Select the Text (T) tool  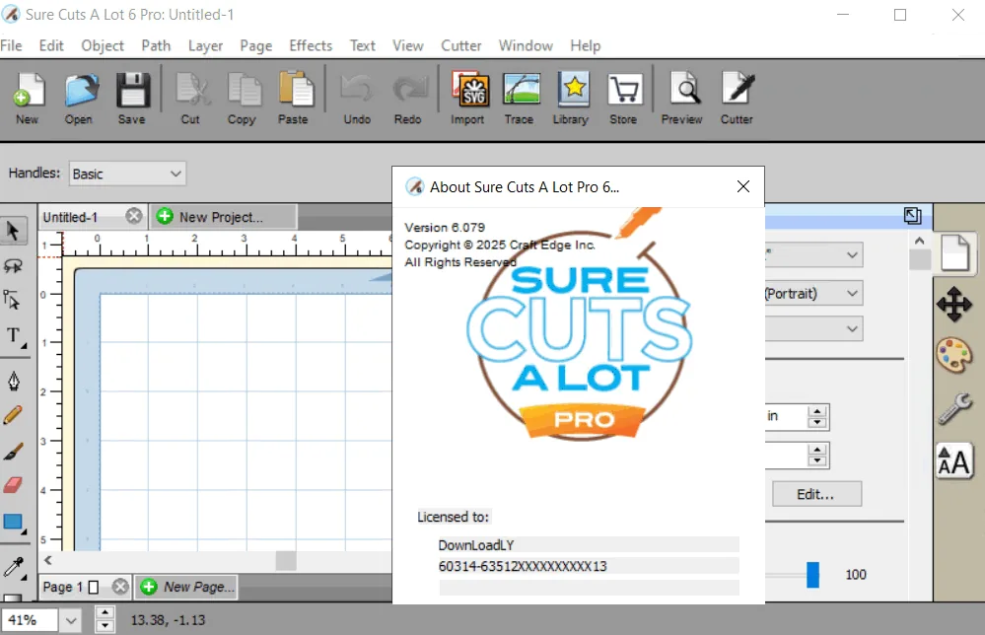(14, 335)
